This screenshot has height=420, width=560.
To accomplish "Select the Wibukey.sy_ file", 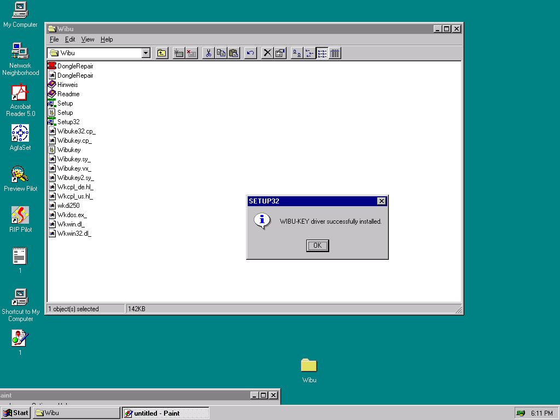I will pyautogui.click(x=69, y=159).
